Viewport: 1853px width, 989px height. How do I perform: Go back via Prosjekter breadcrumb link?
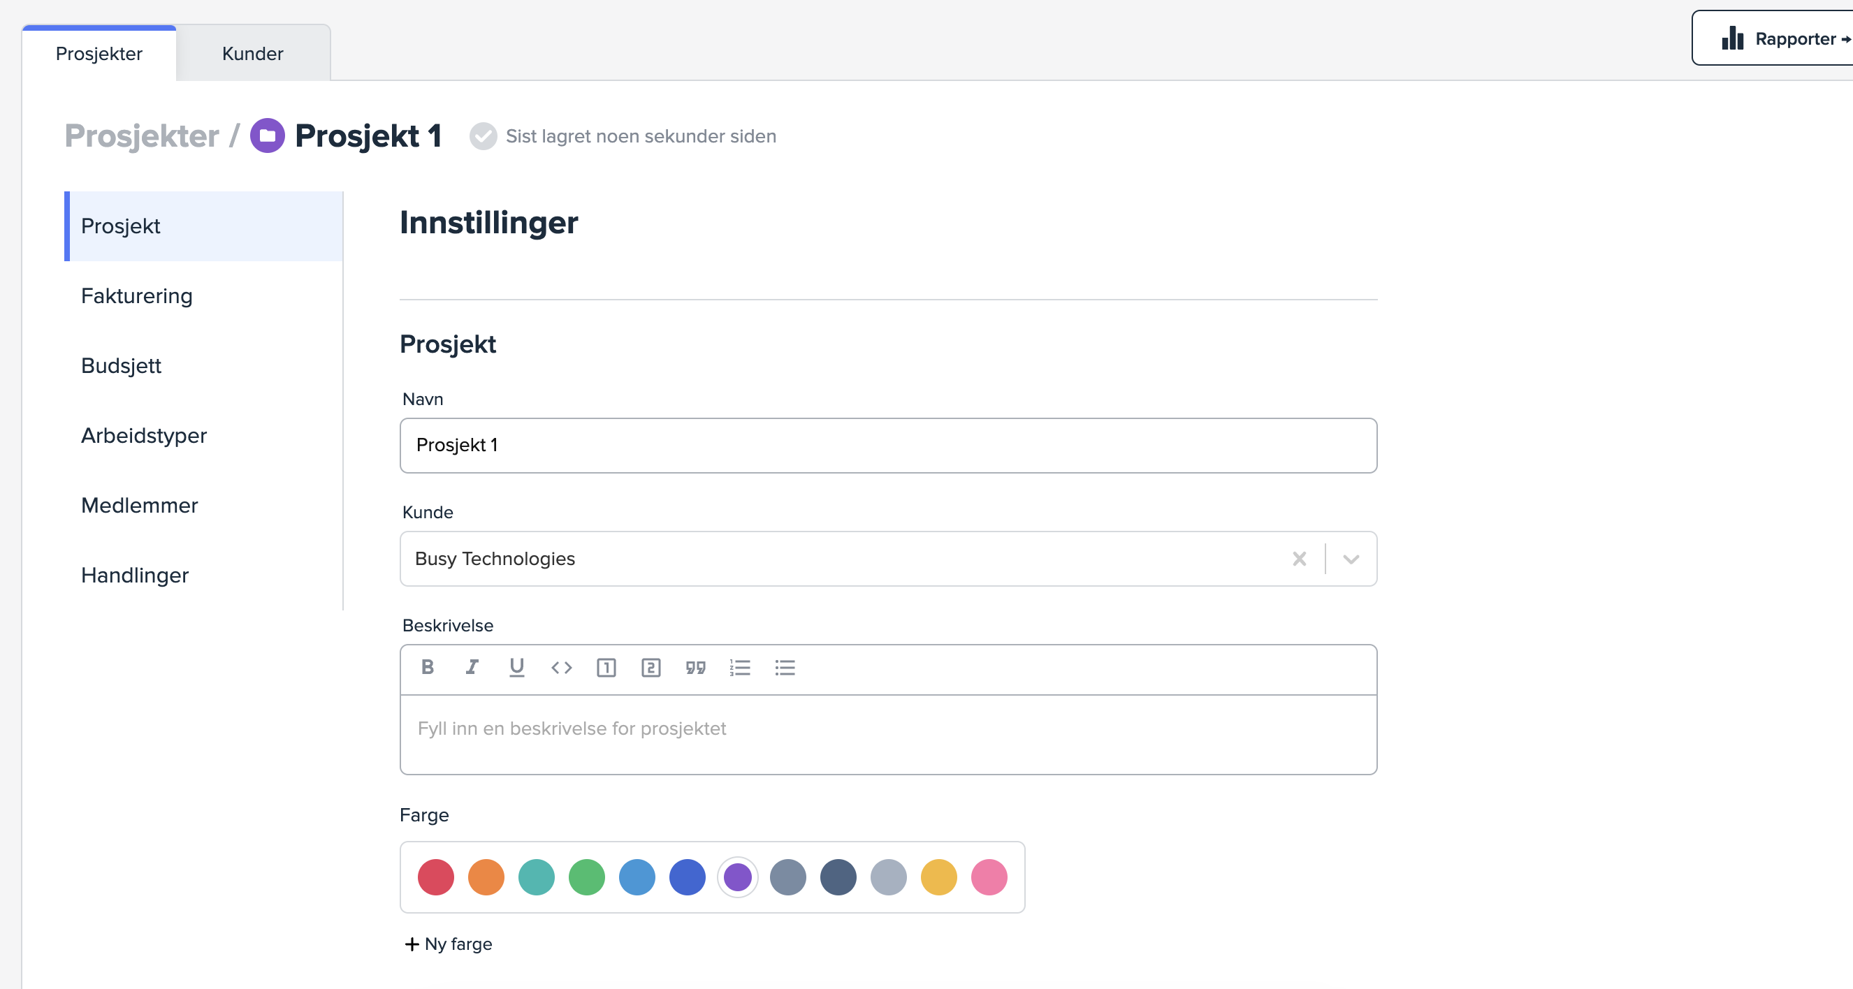pos(142,136)
